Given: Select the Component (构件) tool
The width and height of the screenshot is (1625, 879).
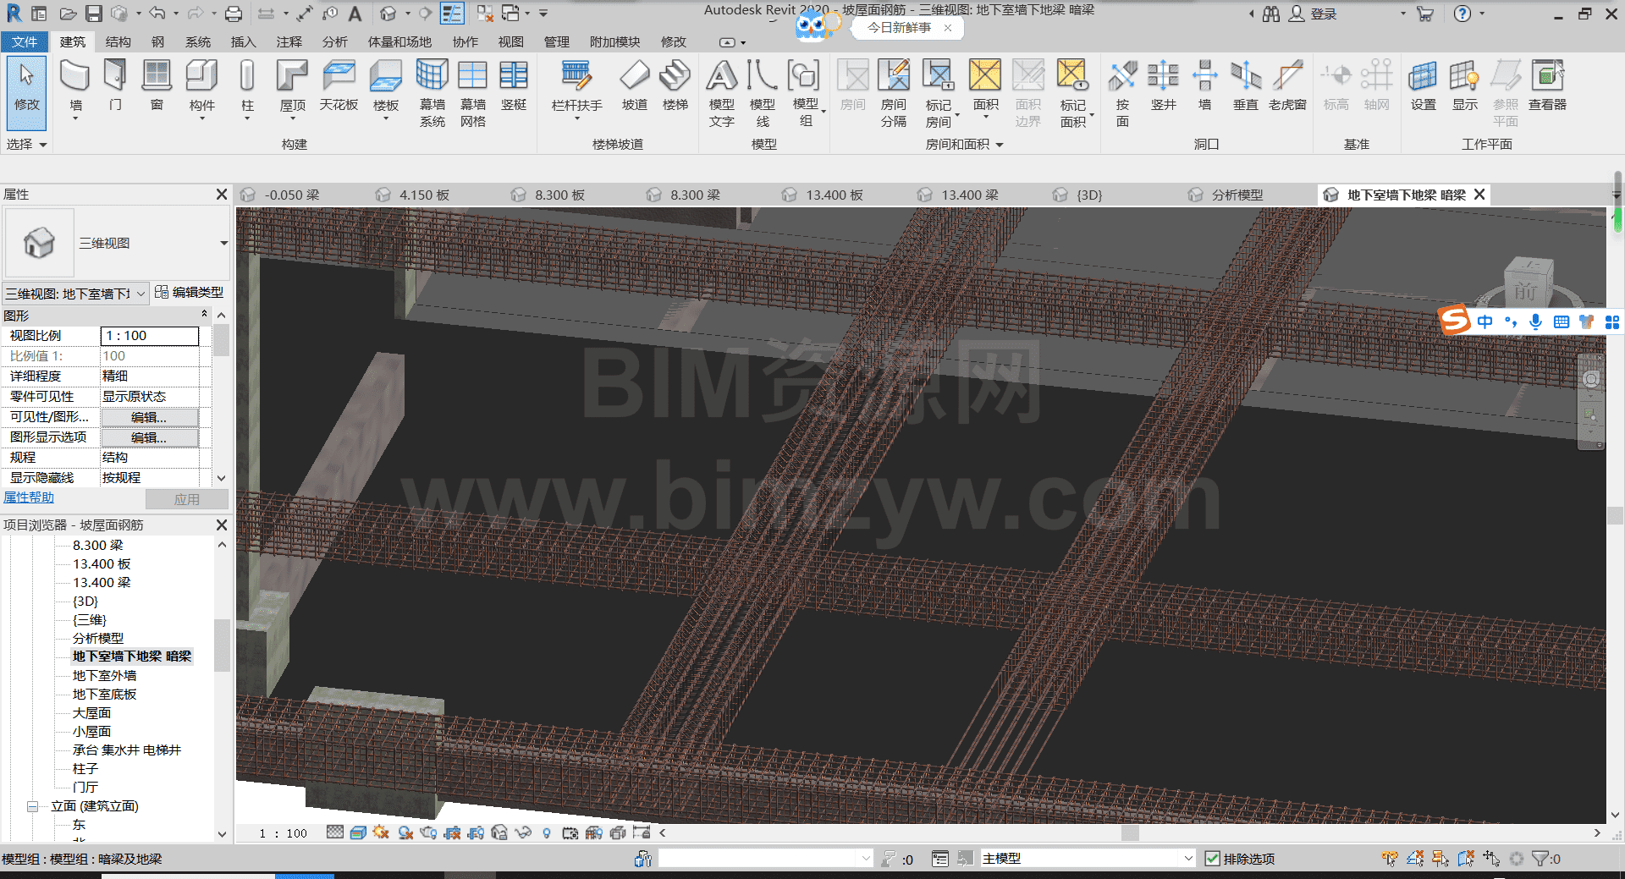Looking at the screenshot, I should click(201, 88).
